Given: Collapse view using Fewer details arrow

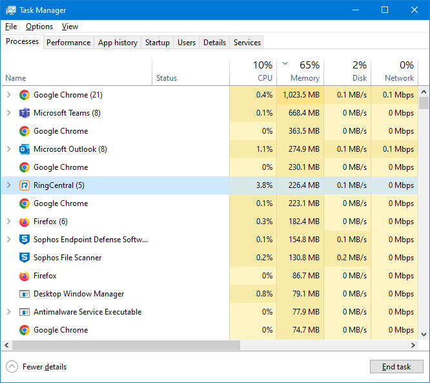Looking at the screenshot, I should coord(12,367).
